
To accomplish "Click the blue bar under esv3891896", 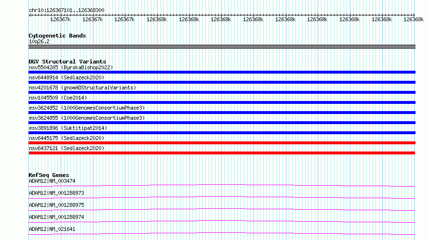I will (x=222, y=133).
